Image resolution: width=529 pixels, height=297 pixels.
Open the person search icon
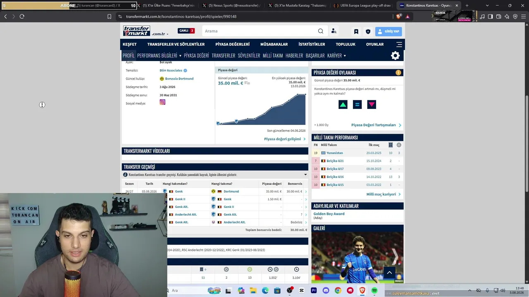tap(334, 31)
